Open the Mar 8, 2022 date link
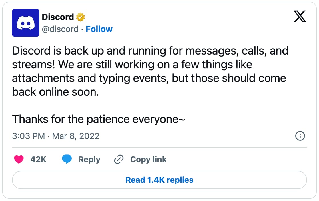This screenshot has width=319, height=201. [76, 136]
